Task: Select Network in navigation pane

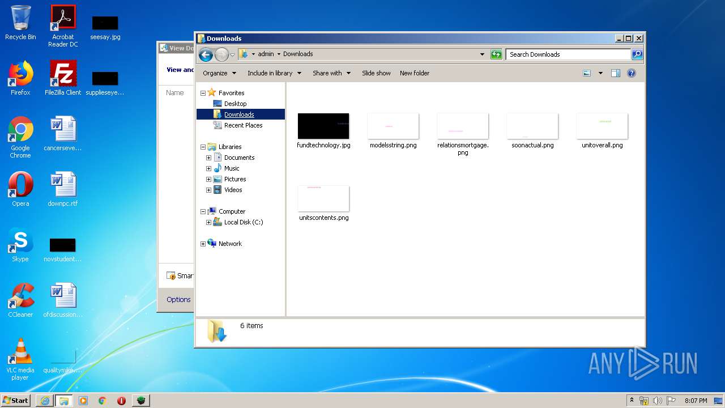Action: coord(230,244)
